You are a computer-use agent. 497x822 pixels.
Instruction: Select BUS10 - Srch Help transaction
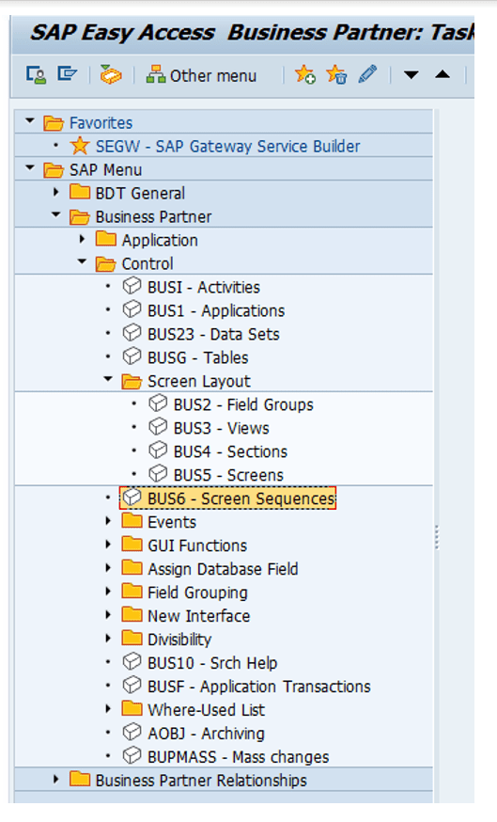[x=212, y=663]
